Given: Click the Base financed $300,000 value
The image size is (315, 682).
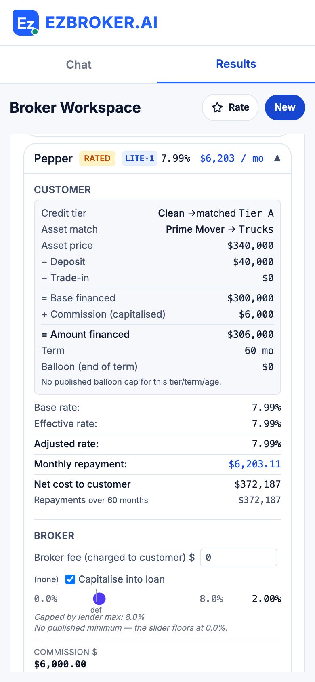Looking at the screenshot, I should (x=250, y=298).
